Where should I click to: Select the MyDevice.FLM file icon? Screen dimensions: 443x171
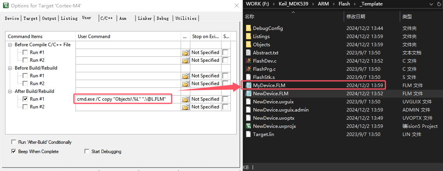(x=248, y=85)
